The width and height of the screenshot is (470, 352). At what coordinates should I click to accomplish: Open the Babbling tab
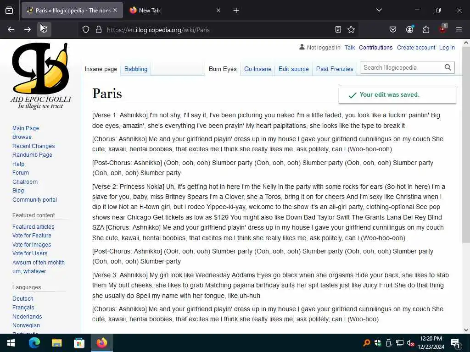[x=136, y=69]
